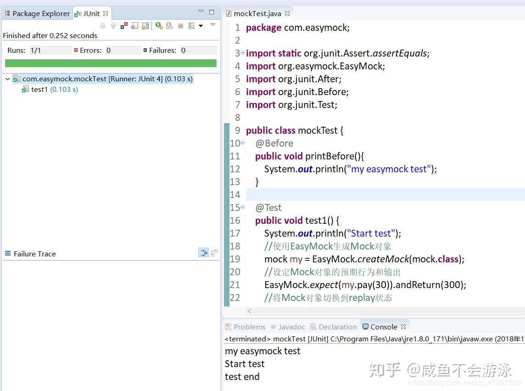Click line number 9 in editor gutter
This screenshot has width=525, height=391.
(237, 130)
